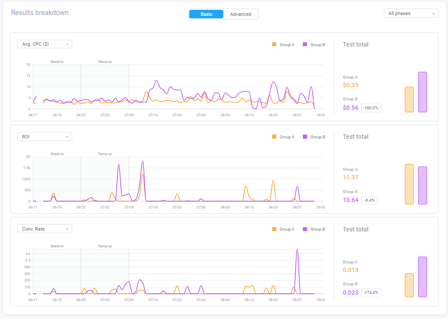Screen dimensions: 448x319
Task: Click Group B $0.56 value
Action: click(x=351, y=108)
